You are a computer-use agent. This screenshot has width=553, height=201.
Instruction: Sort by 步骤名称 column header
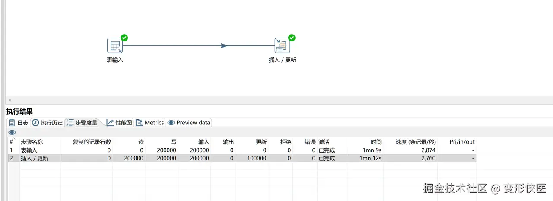tap(40, 142)
